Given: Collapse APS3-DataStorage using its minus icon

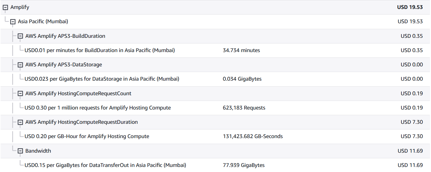Looking at the screenshot, I should click(x=20, y=65).
